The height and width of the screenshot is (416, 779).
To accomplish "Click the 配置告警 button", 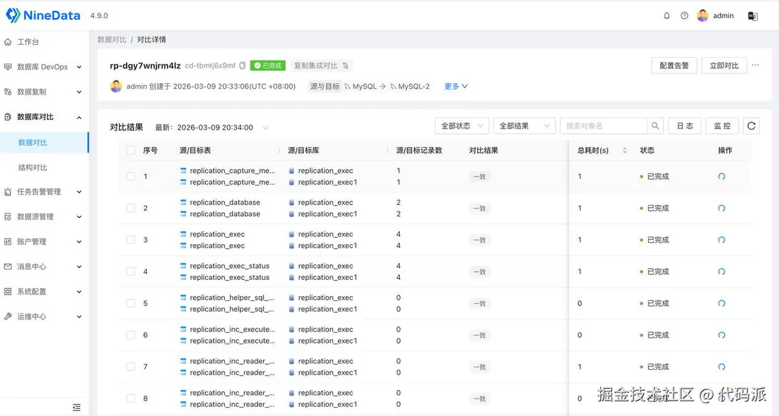I will click(674, 66).
